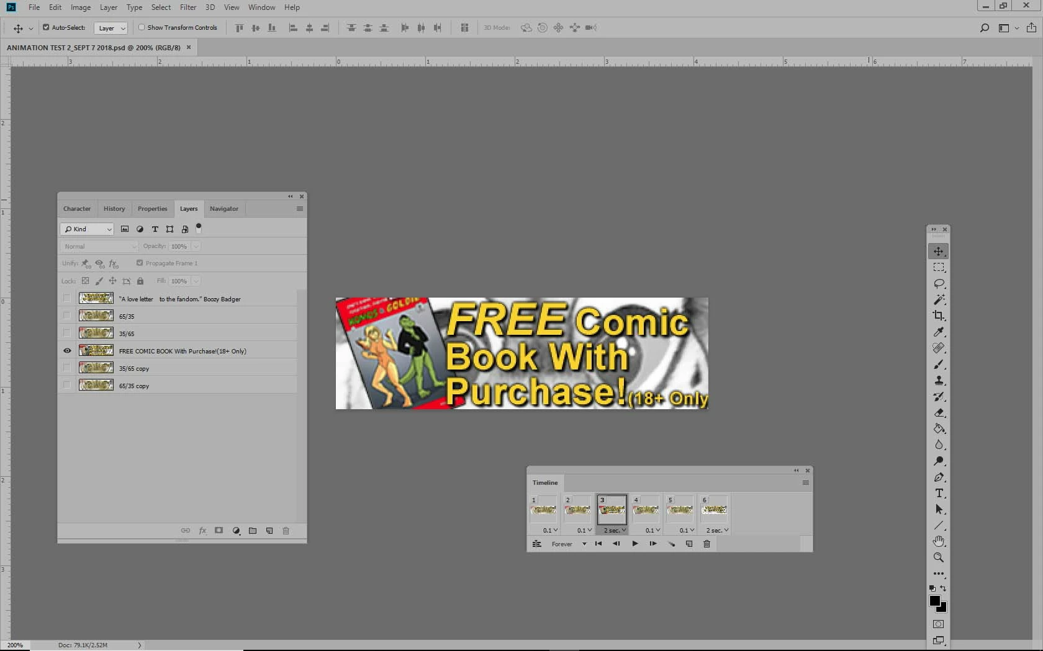
Task: Play the frame animation
Action: [x=634, y=544]
